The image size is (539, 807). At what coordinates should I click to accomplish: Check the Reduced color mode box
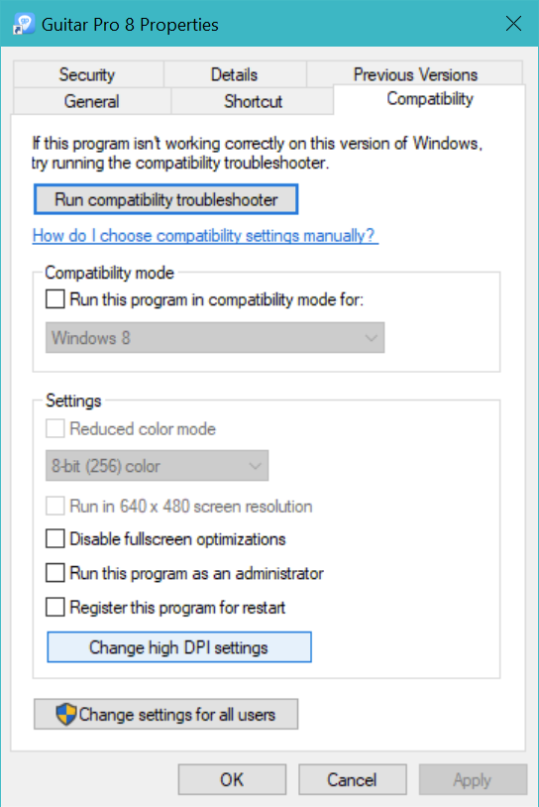55,428
